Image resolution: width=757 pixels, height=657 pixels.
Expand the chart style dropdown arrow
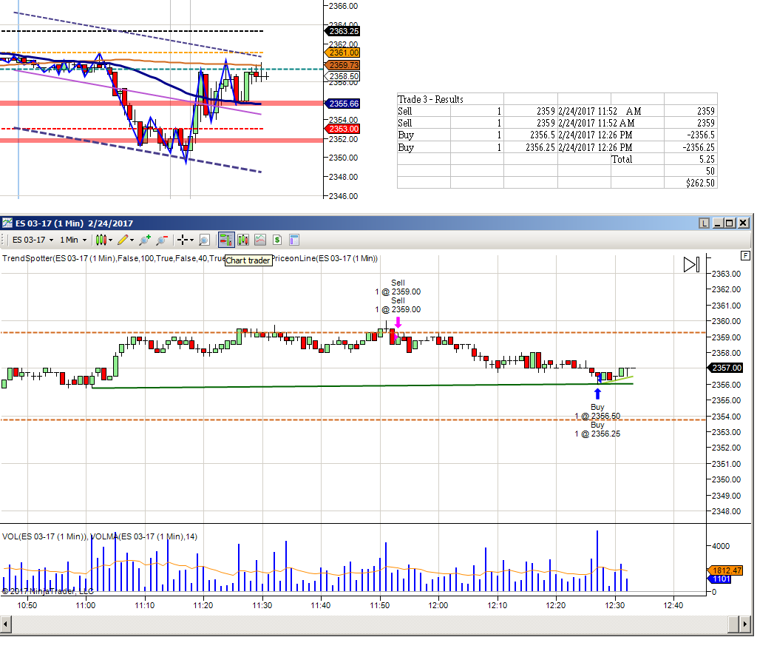pos(111,240)
